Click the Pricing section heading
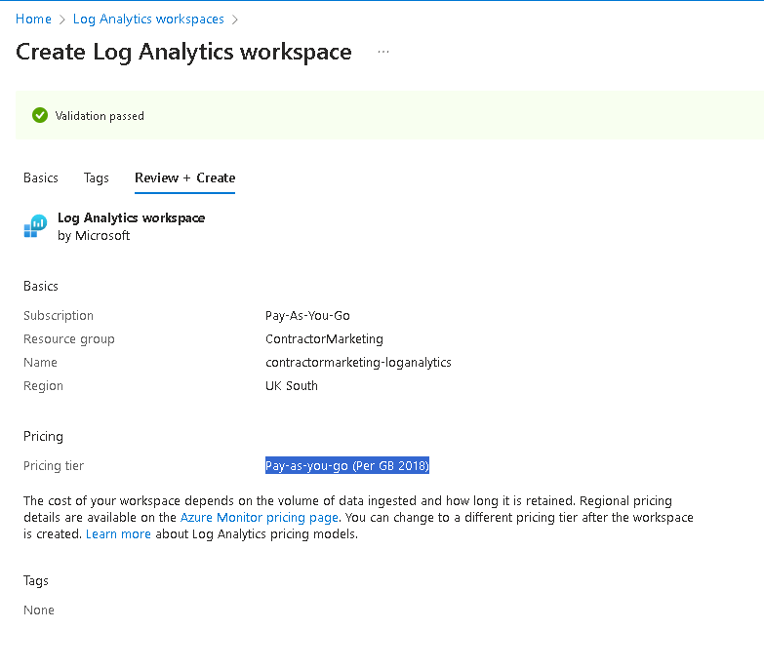Viewport: 764px width, 669px height. [43, 436]
